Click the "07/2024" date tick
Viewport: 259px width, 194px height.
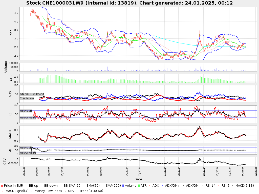(x=165, y=172)
